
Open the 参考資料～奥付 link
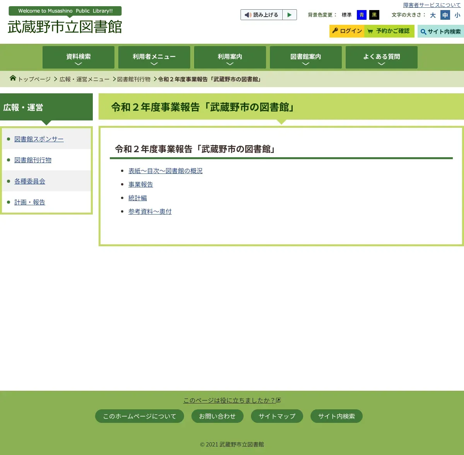click(x=150, y=211)
